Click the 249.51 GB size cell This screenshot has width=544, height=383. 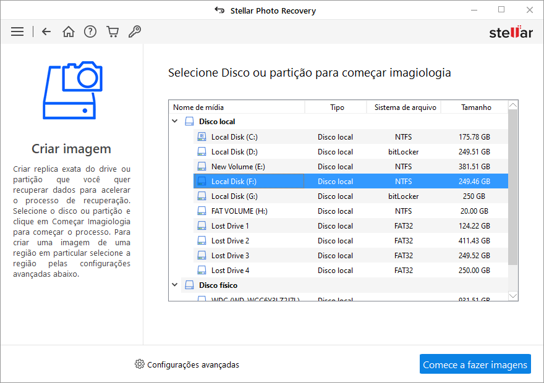(x=474, y=152)
